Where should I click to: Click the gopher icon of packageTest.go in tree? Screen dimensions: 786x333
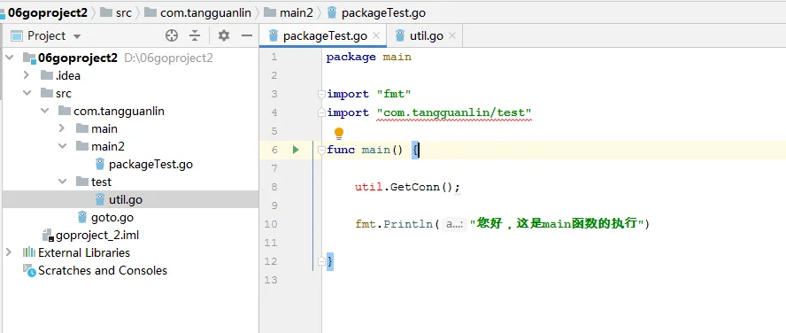pyautogui.click(x=100, y=164)
